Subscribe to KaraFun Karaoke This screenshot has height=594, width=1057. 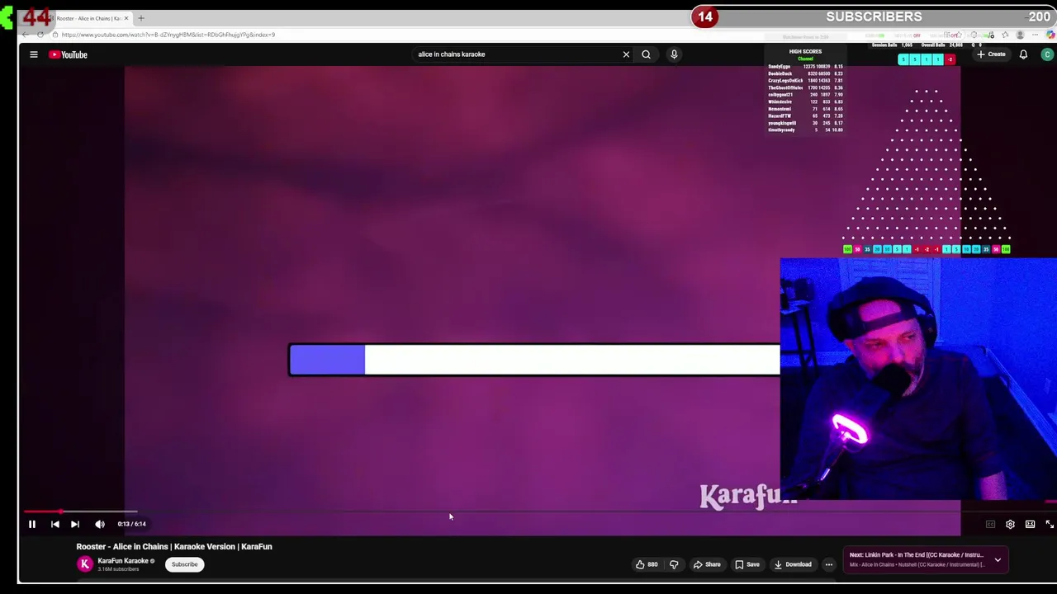coord(184,564)
